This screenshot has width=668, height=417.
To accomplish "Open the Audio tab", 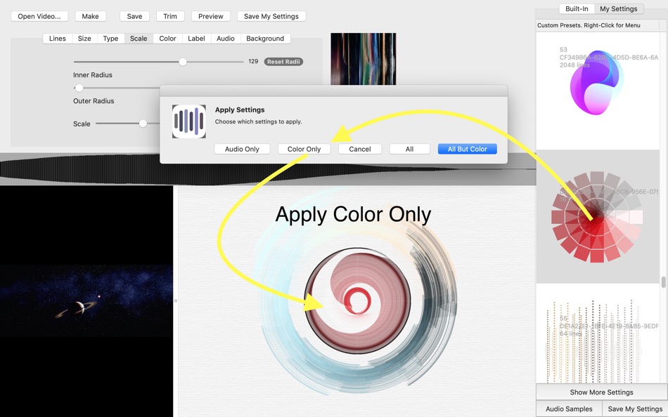I will pos(226,39).
